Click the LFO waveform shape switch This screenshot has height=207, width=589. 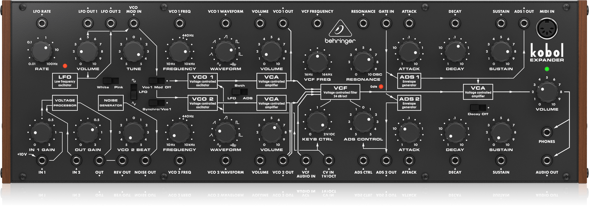134,92
